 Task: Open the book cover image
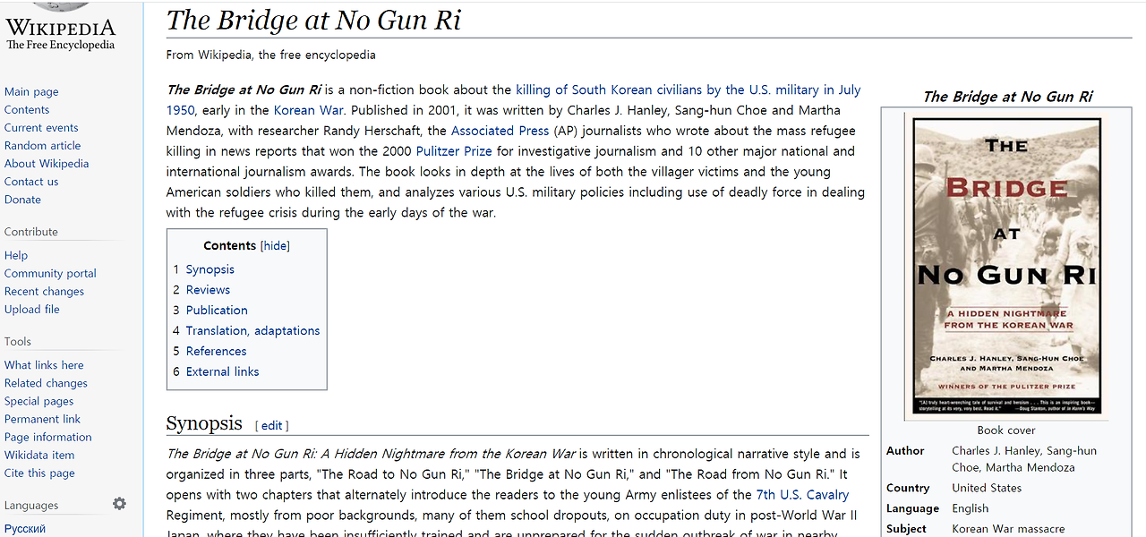pyautogui.click(x=1007, y=266)
